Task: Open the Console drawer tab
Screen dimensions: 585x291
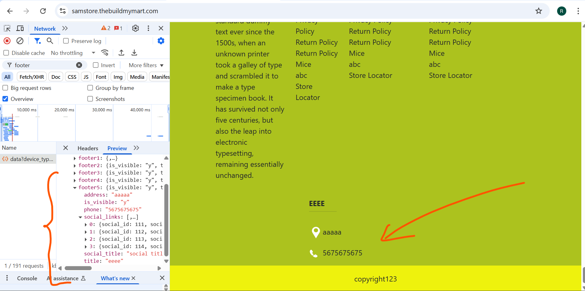Action: (x=27, y=278)
